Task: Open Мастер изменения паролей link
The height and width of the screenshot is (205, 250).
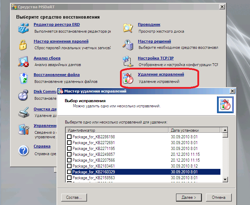Action: coord(61,41)
